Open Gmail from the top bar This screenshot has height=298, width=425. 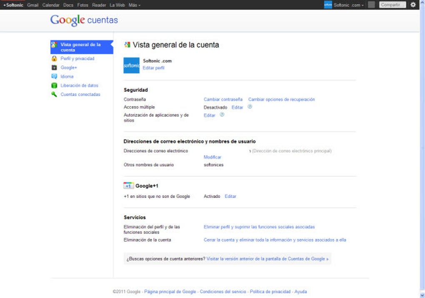coord(32,5)
